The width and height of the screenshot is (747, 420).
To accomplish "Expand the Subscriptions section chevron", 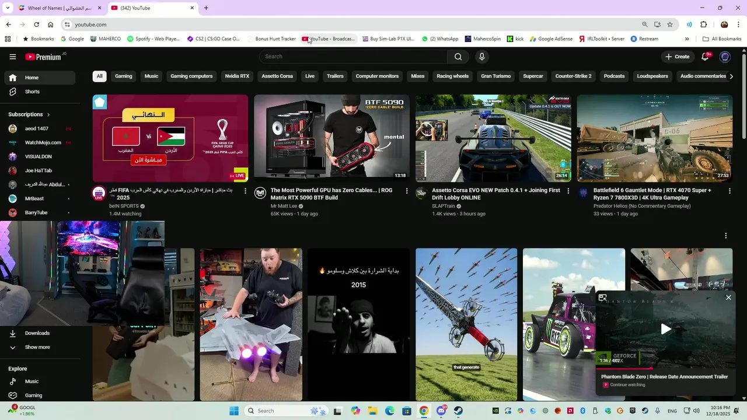I will click(48, 115).
